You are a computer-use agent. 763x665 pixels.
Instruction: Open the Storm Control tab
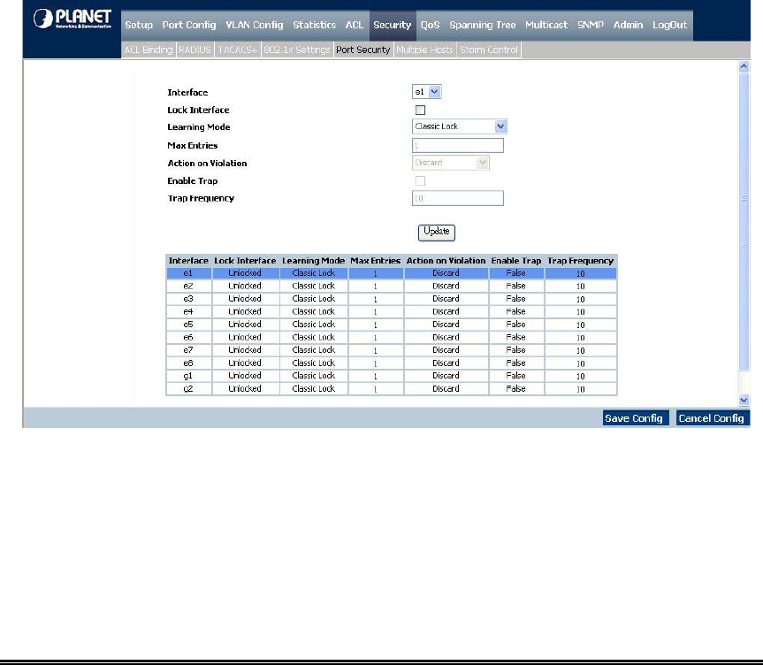(489, 50)
